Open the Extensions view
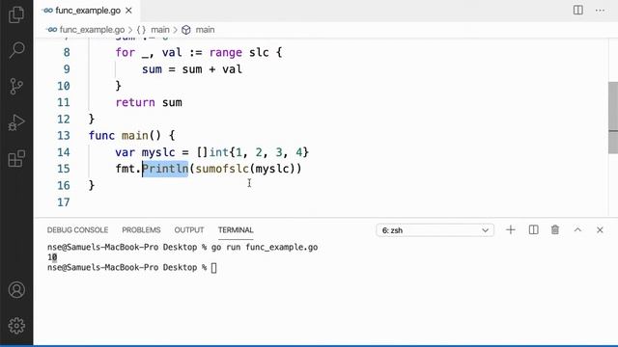The image size is (618, 347). [16, 158]
